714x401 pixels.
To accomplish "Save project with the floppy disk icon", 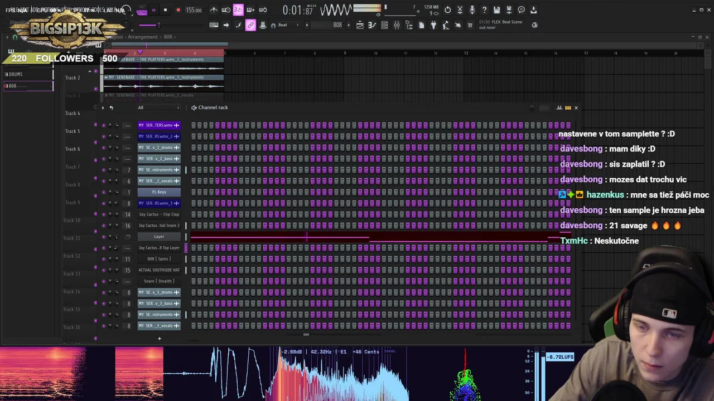I will 496,10.
